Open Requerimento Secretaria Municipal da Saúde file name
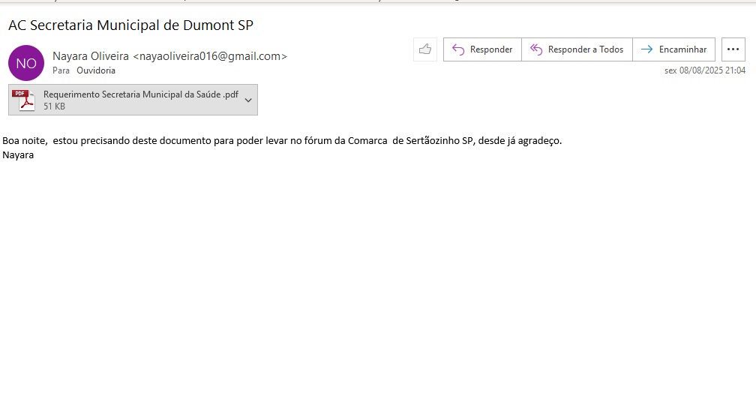756x396 pixels. pyautogui.click(x=140, y=94)
